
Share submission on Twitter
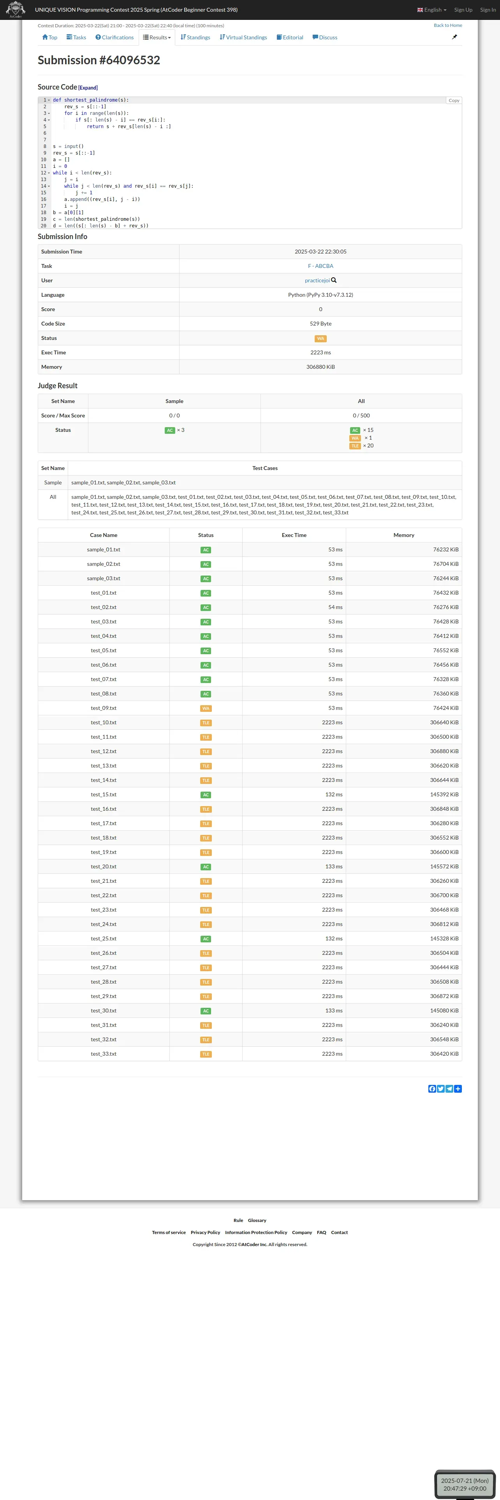coord(441,1088)
